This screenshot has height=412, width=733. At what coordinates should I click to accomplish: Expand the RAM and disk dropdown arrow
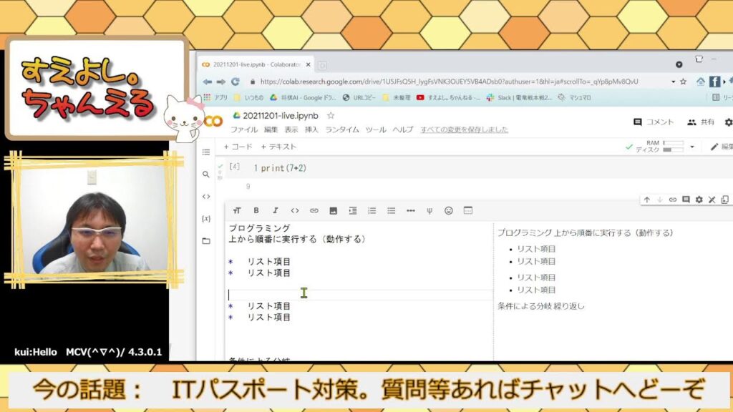[x=692, y=147]
